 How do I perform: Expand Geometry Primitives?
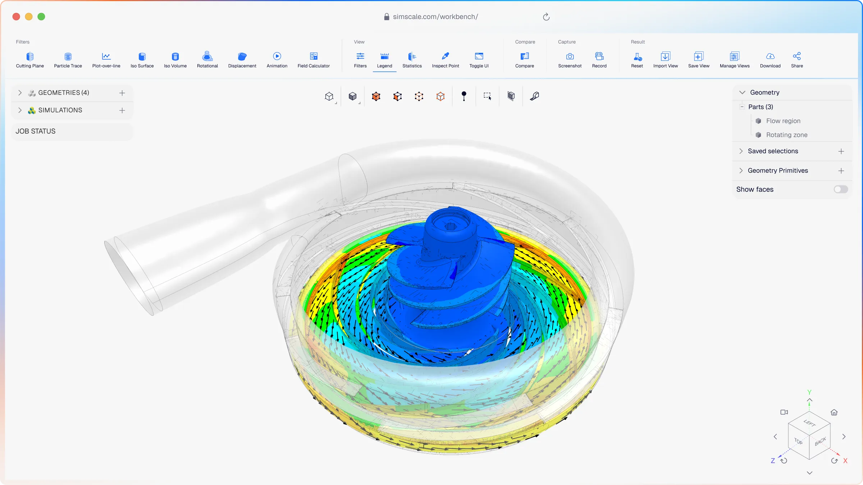tap(741, 171)
